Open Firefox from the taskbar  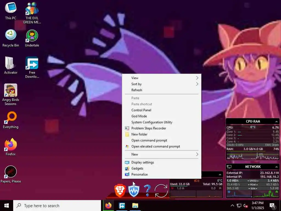[108, 206]
